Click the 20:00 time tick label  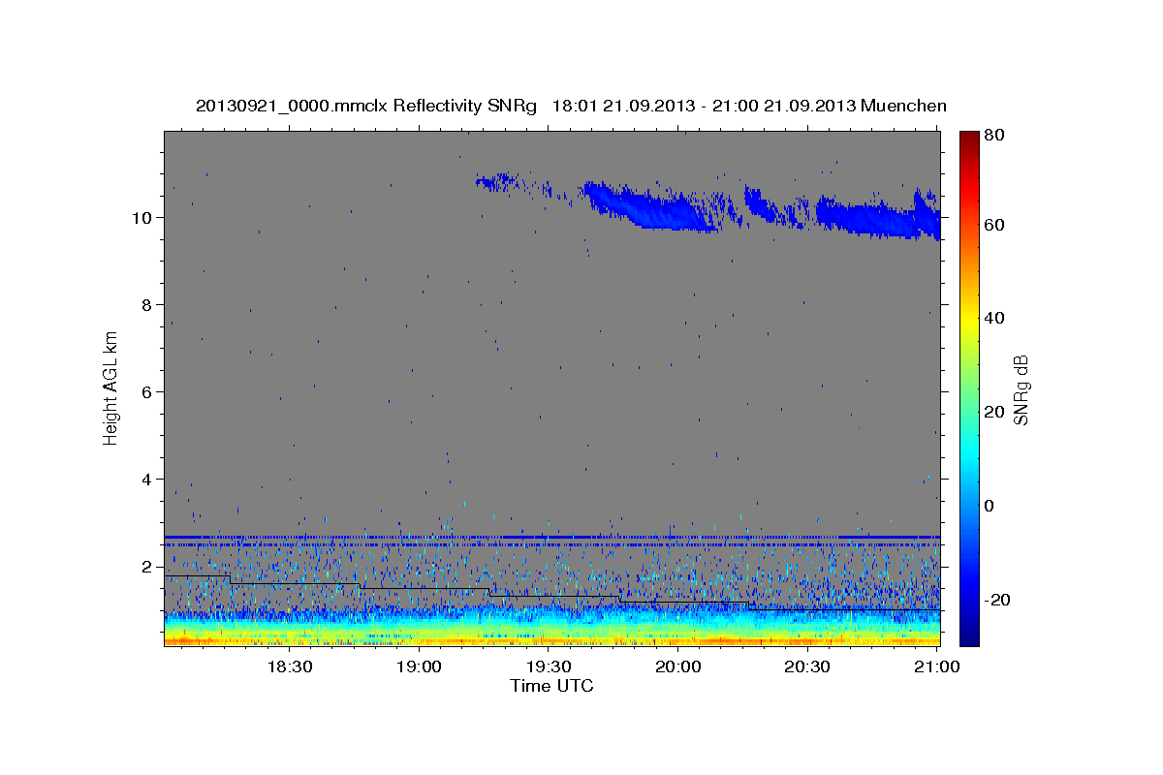coord(677,667)
